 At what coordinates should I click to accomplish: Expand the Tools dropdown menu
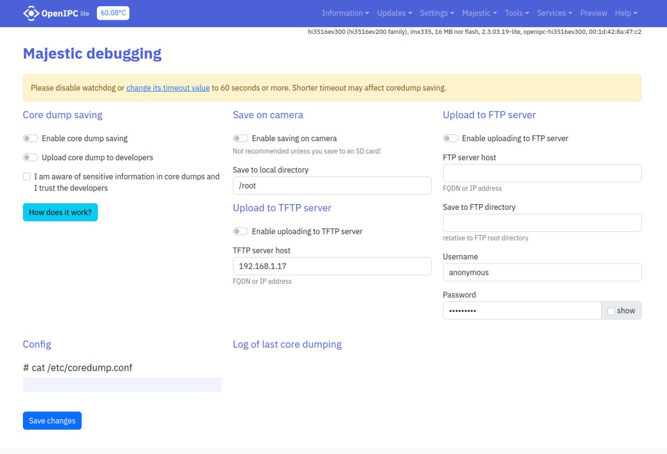click(516, 13)
